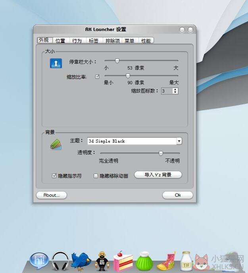Click the green theme tags icon
The height and width of the screenshot is (273, 248).
56,144
